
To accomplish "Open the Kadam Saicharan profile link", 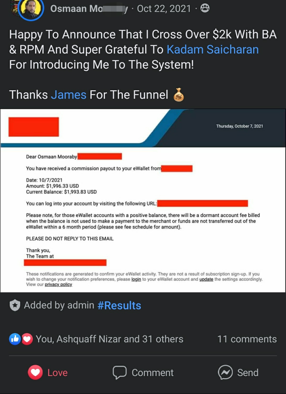I will tap(212, 50).
